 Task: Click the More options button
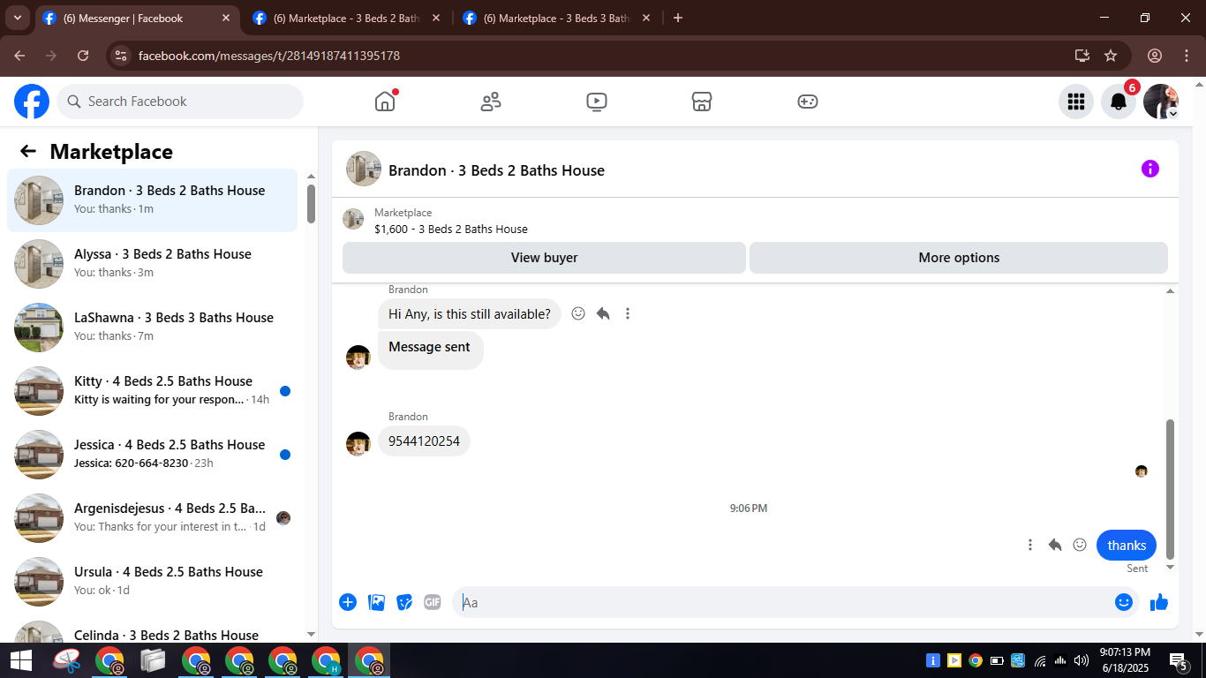click(x=959, y=258)
